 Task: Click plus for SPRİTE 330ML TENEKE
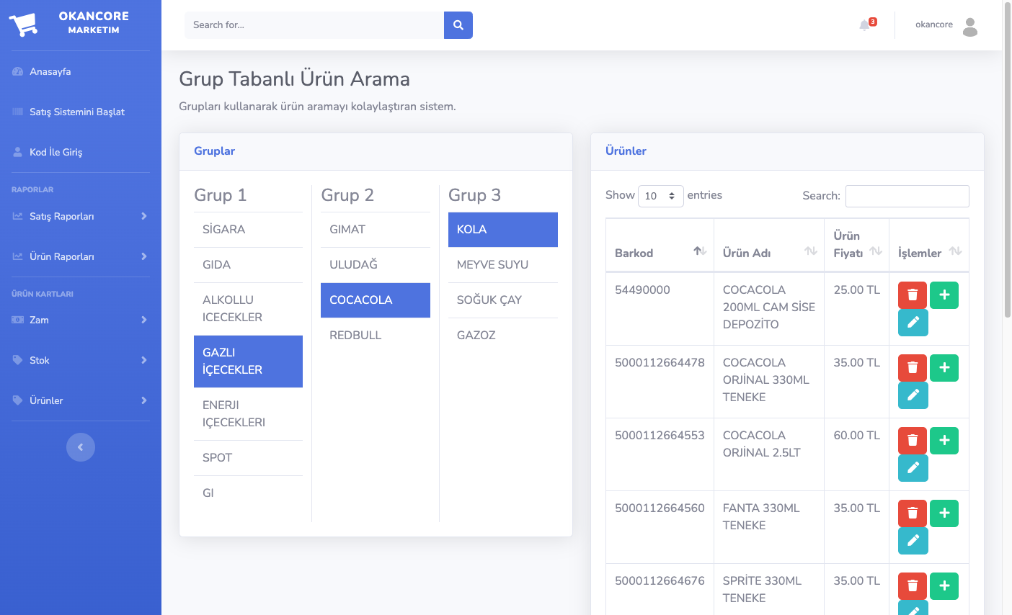944,586
